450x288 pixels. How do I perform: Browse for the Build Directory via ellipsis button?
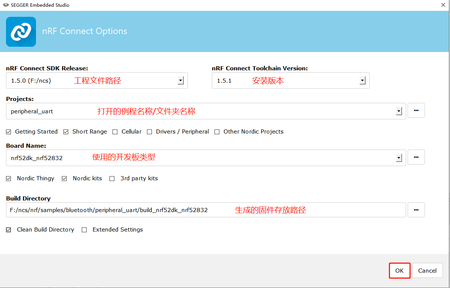point(416,210)
